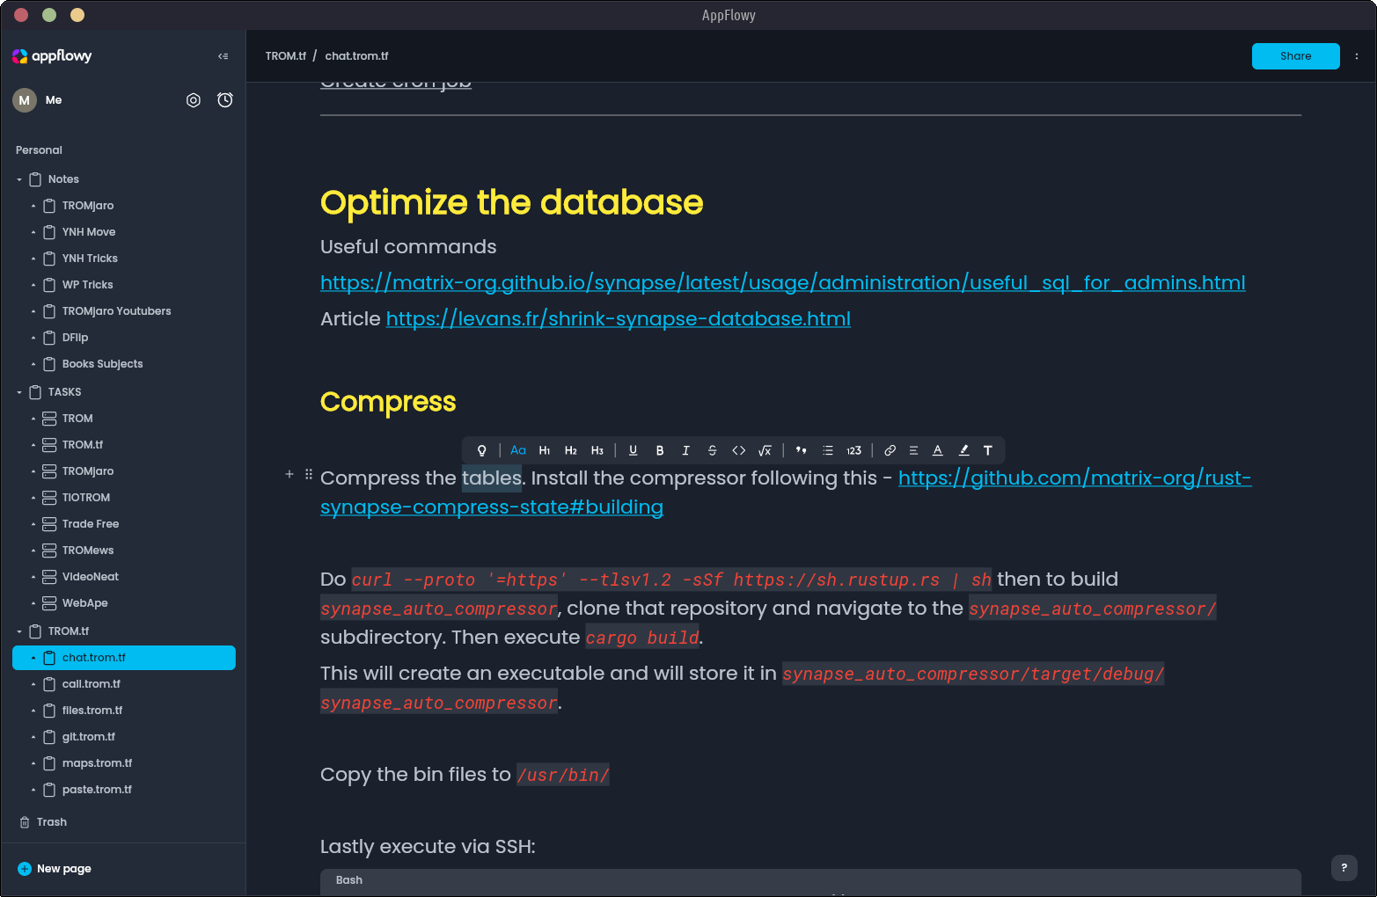The width and height of the screenshot is (1377, 897).
Task: Insert math formula from toolbar
Action: click(x=765, y=450)
